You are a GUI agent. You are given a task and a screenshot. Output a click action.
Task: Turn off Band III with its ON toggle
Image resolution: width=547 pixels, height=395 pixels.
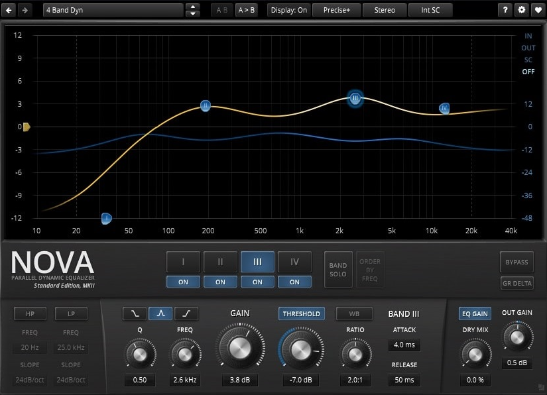pyautogui.click(x=257, y=282)
